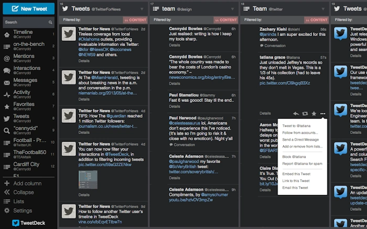Image resolution: width=367 pixels, height=229 pixels.
Task: Click Twitter bird icon in TwitterForNews column header
Action: [x=65, y=9]
